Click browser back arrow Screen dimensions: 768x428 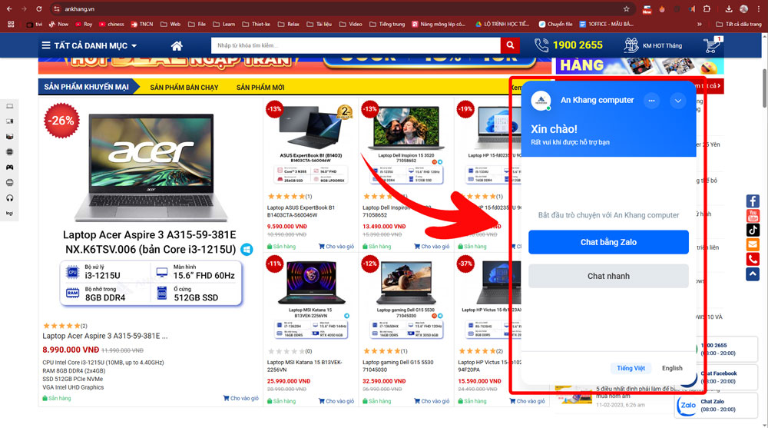point(9,8)
